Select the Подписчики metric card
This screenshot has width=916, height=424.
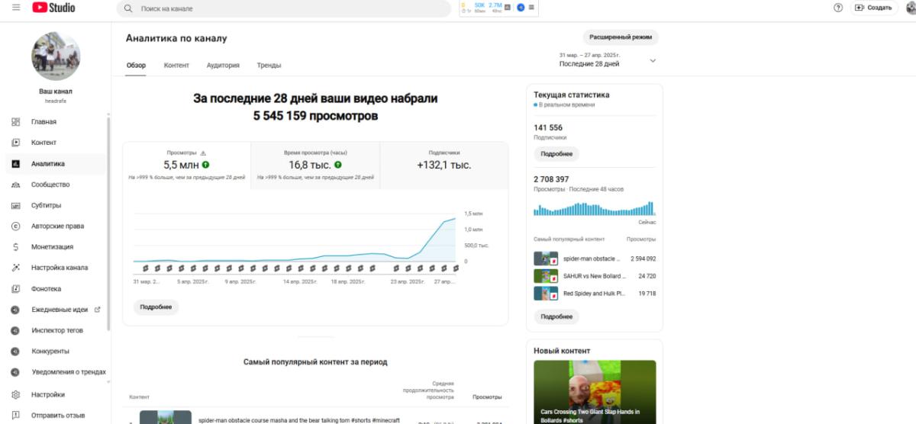(x=444, y=165)
